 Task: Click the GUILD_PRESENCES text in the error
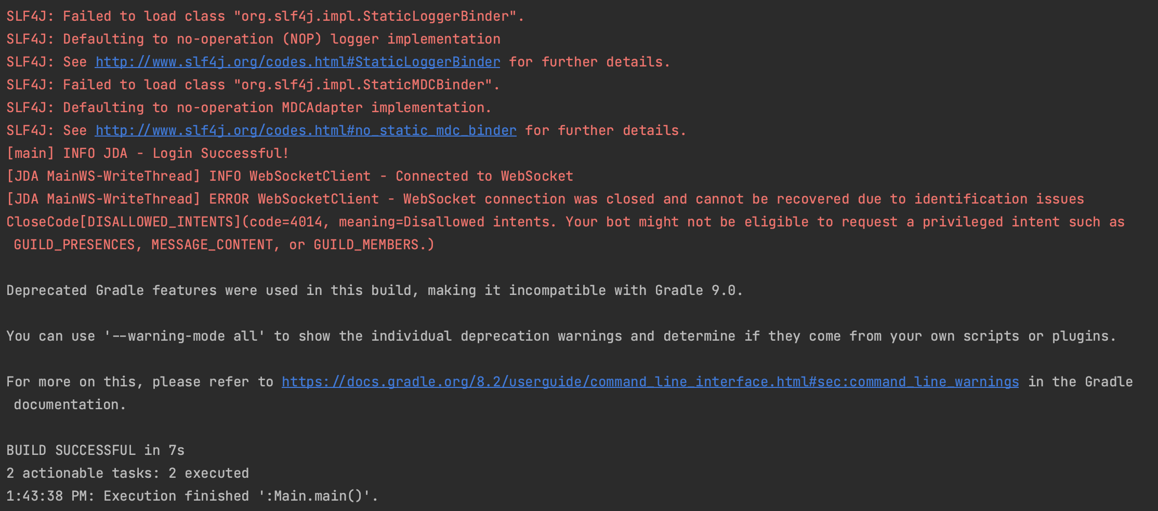pyautogui.click(x=74, y=245)
